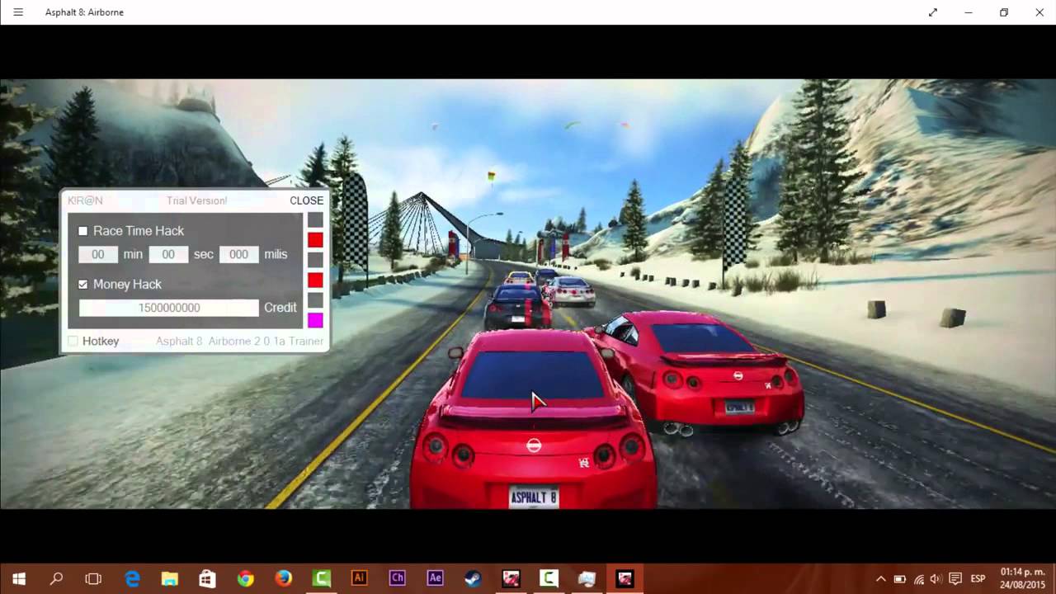This screenshot has width=1056, height=594.
Task: Click the full-screen expand arrows icon
Action: pos(933,12)
